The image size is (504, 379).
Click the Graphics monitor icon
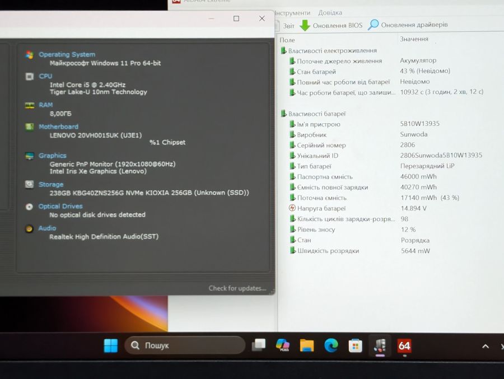coord(30,156)
